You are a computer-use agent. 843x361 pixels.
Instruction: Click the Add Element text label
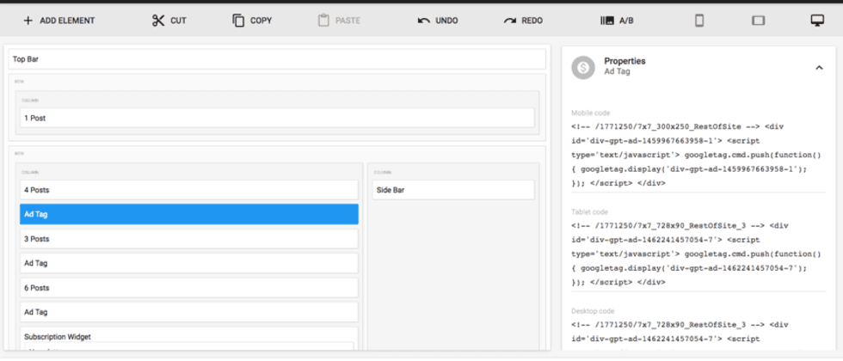click(x=67, y=21)
